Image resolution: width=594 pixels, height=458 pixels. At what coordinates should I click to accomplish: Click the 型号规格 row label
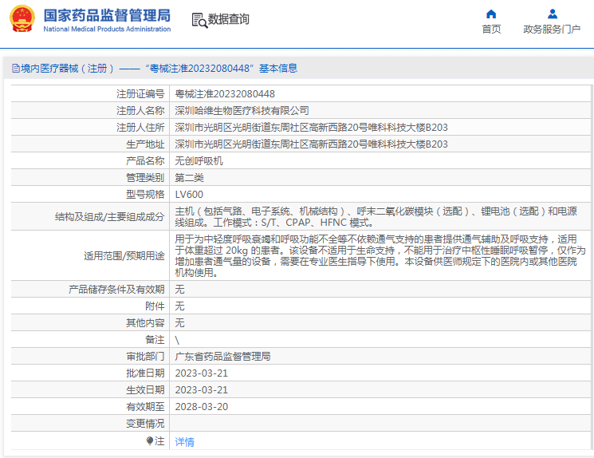tap(145, 194)
